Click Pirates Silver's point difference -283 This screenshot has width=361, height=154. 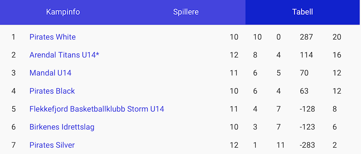pos(307,145)
